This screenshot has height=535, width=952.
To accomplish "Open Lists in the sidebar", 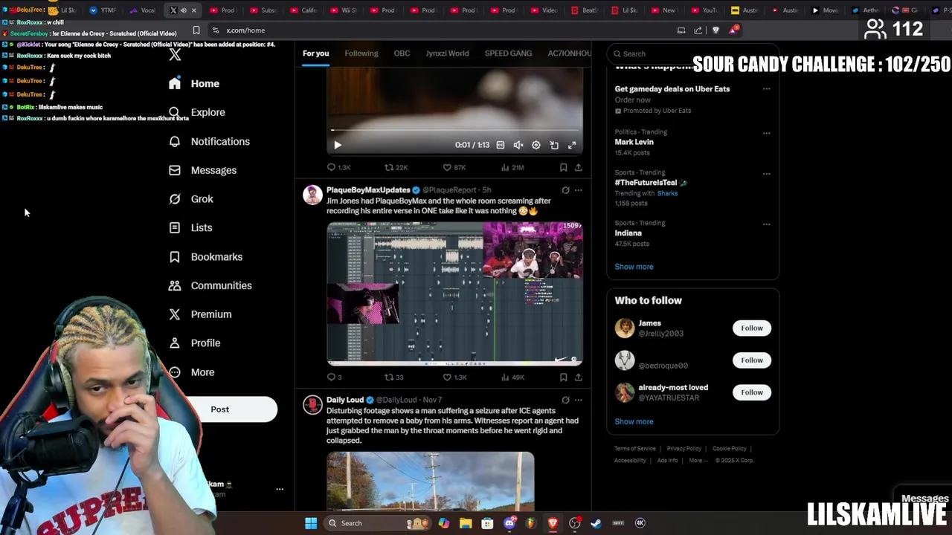I will [190, 228].
